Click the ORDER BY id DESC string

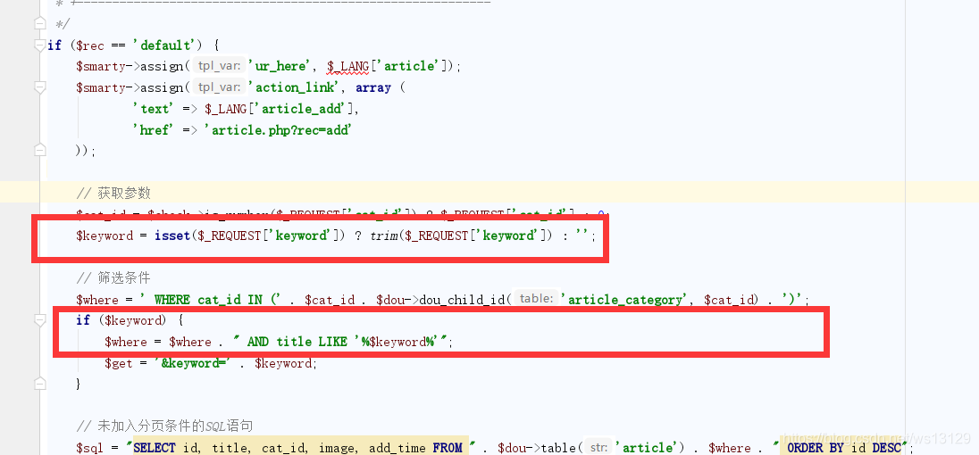840,448
